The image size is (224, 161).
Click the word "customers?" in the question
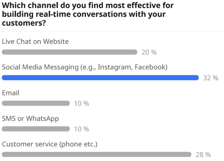tap(24, 23)
